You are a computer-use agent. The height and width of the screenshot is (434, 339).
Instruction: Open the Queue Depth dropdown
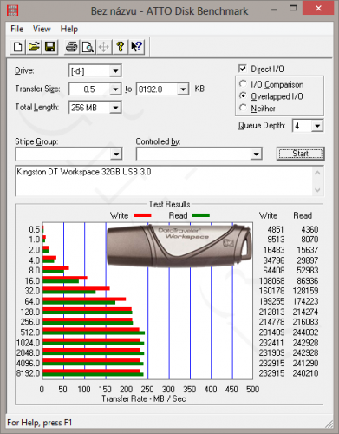[317, 126]
